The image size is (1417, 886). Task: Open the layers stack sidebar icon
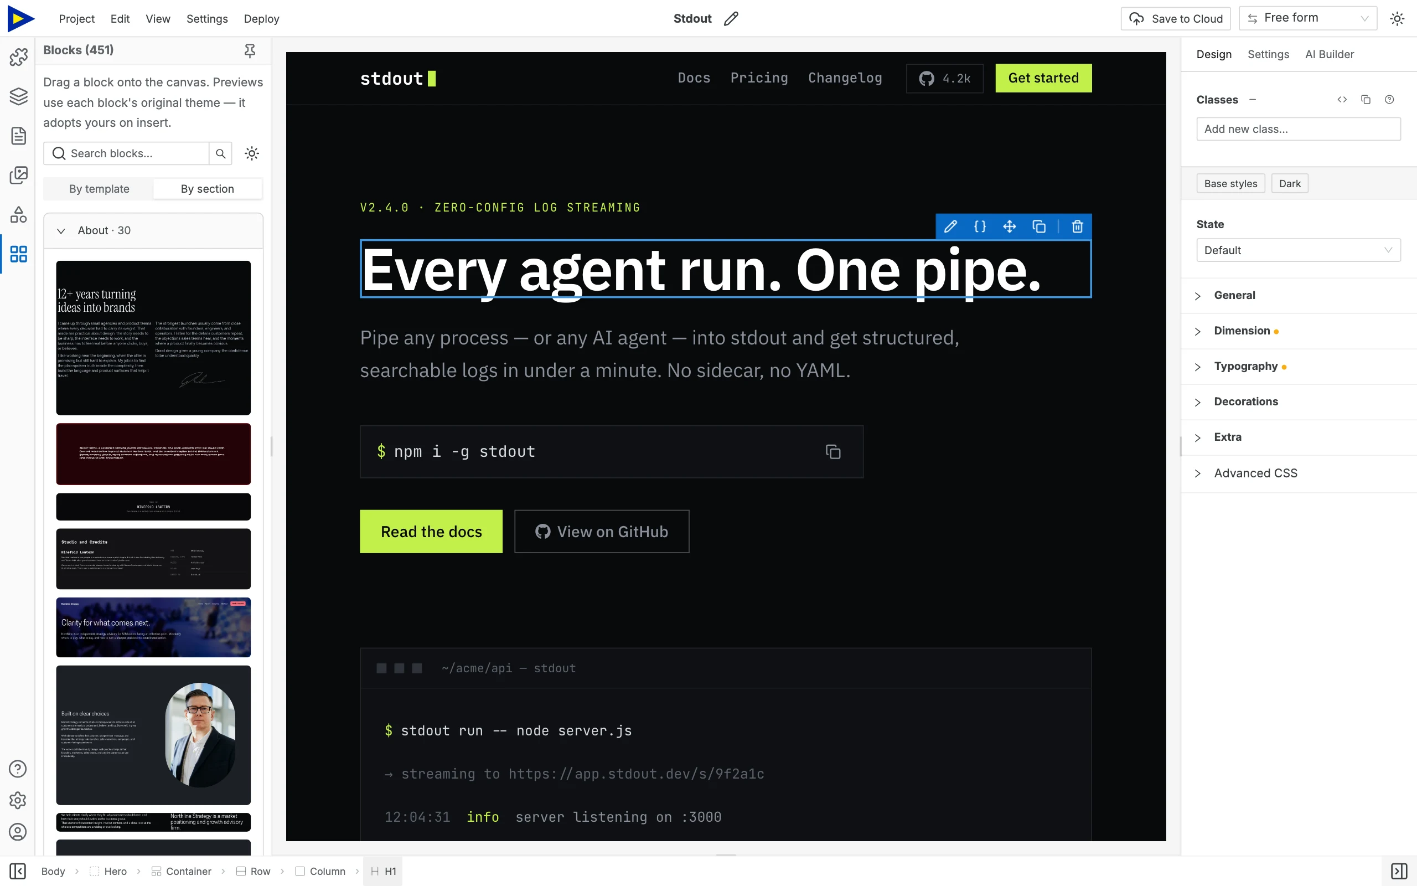click(x=18, y=96)
